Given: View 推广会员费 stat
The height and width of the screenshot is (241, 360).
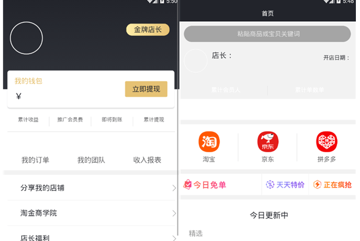Looking at the screenshot, I should 70,120.
